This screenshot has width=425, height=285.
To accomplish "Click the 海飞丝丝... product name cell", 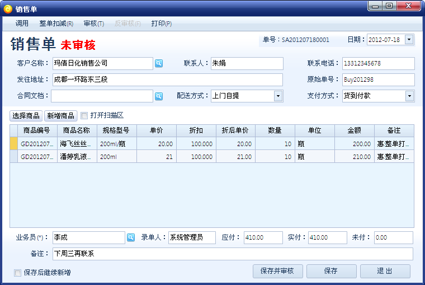I will click(77, 144).
